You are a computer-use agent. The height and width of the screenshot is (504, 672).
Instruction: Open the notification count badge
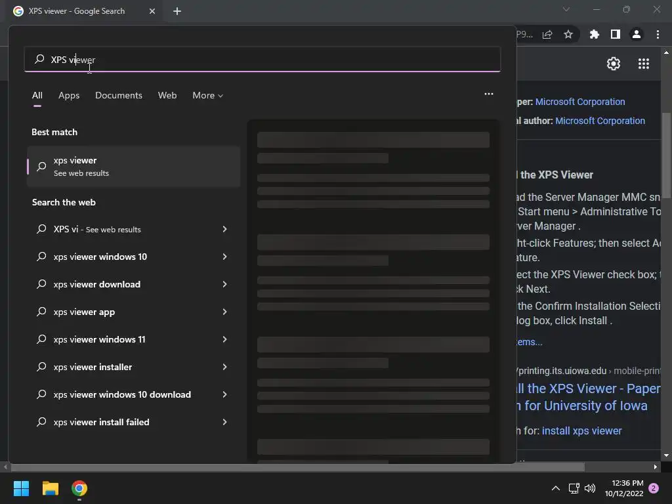coord(654,488)
